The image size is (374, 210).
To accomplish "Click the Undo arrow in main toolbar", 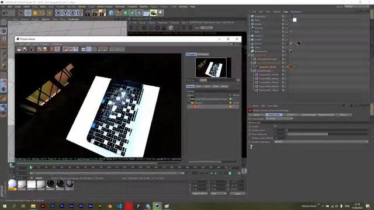I will (5, 13).
